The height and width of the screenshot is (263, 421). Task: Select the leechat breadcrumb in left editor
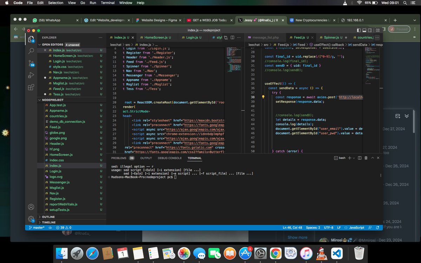tap(116, 45)
